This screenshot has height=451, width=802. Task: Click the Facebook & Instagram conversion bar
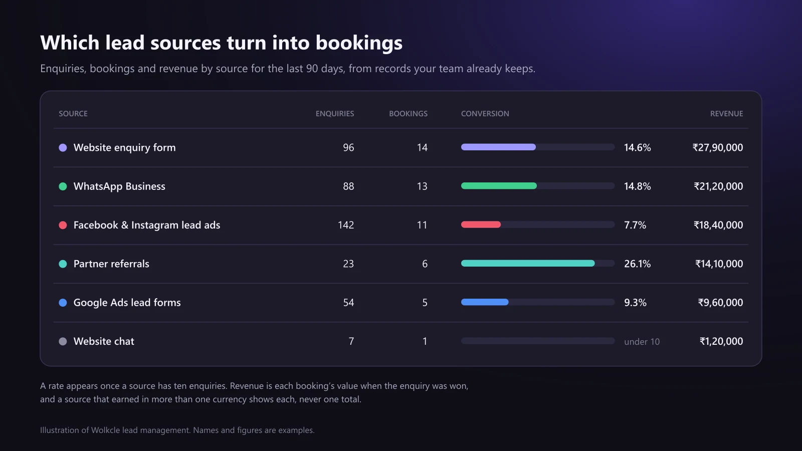(538, 224)
